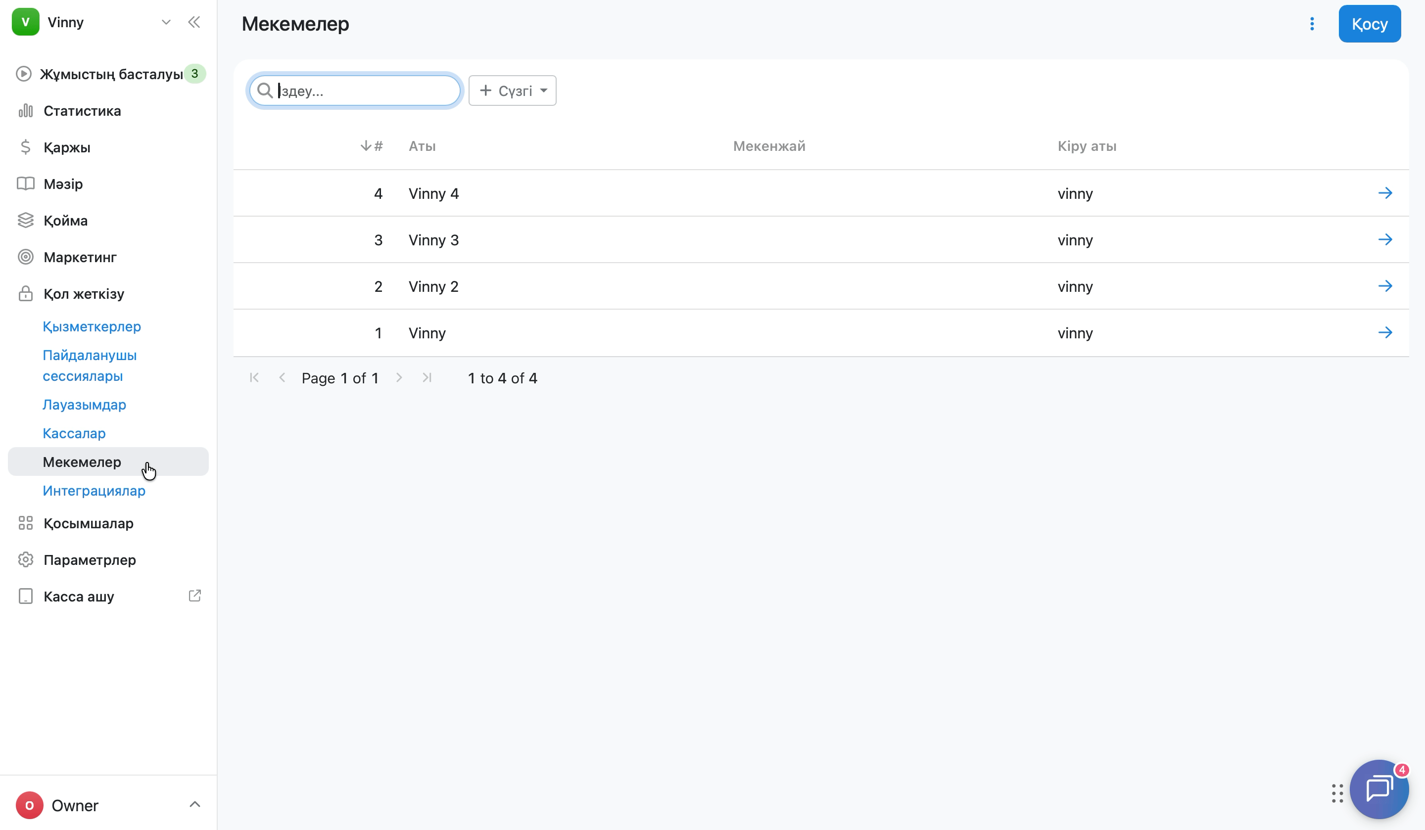This screenshot has width=1425, height=830.
Task: Open Лауазымдар submenu link
Action: click(84, 405)
